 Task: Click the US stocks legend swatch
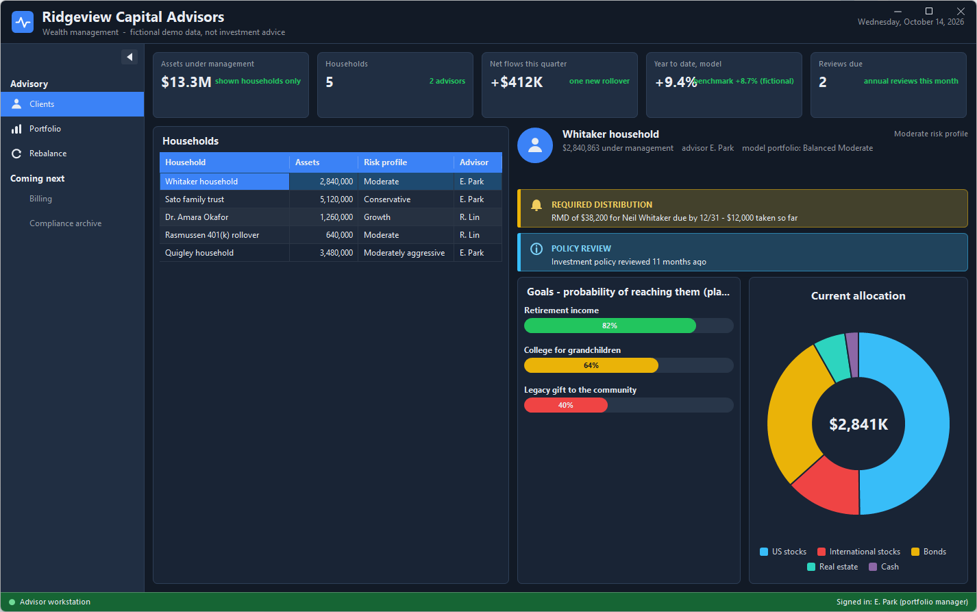tap(764, 552)
